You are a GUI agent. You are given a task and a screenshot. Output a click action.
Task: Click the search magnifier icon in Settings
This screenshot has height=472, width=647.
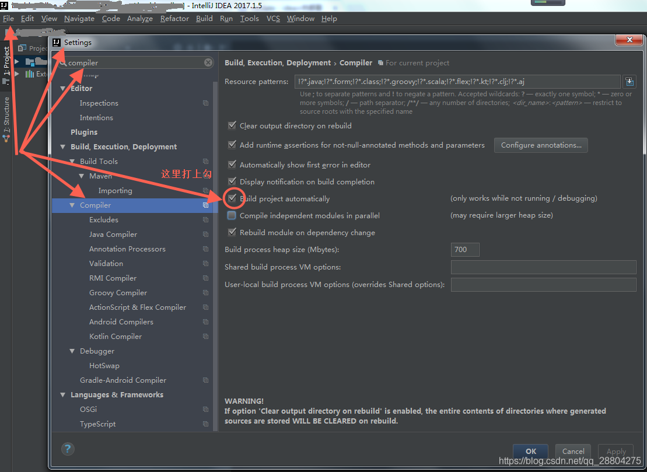(x=63, y=62)
